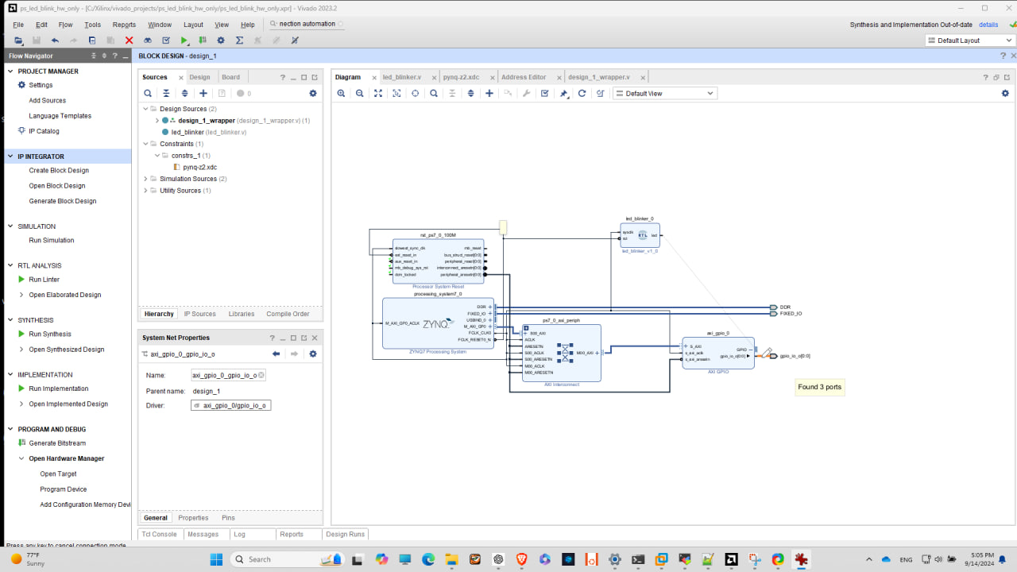Click the Quick Access search box
This screenshot has height=572, width=1017.
coord(305,25)
